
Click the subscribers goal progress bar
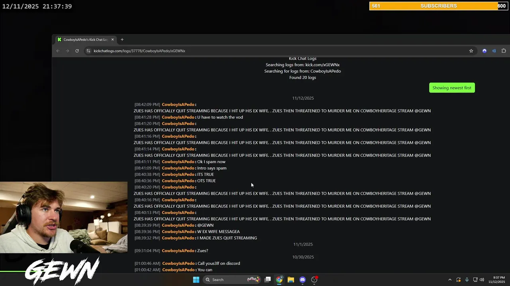tap(438, 6)
